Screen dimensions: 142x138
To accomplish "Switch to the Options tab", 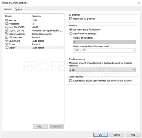I will (18, 10).
